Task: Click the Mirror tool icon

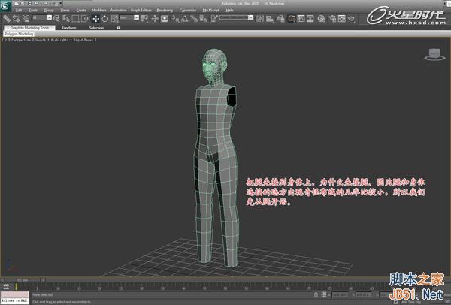Action: point(260,19)
